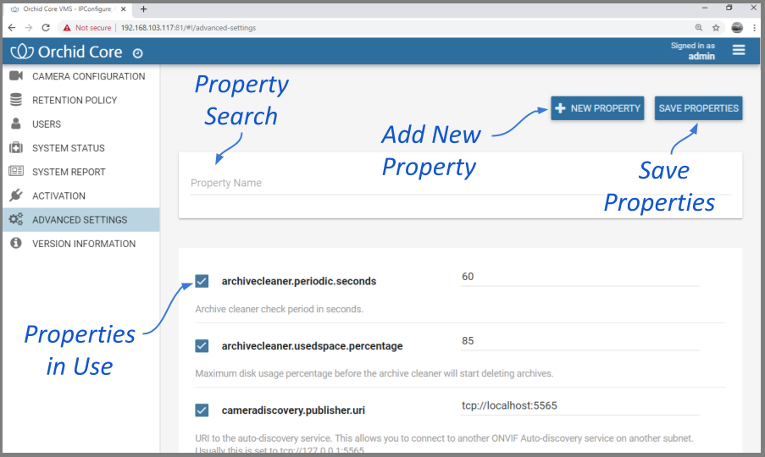Open the Chrome three-dot menu
The image size is (765, 457).
point(754,28)
